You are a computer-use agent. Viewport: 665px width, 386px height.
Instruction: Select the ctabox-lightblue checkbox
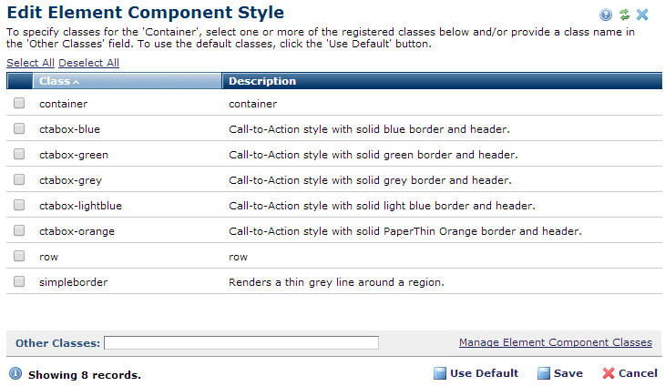(x=19, y=206)
